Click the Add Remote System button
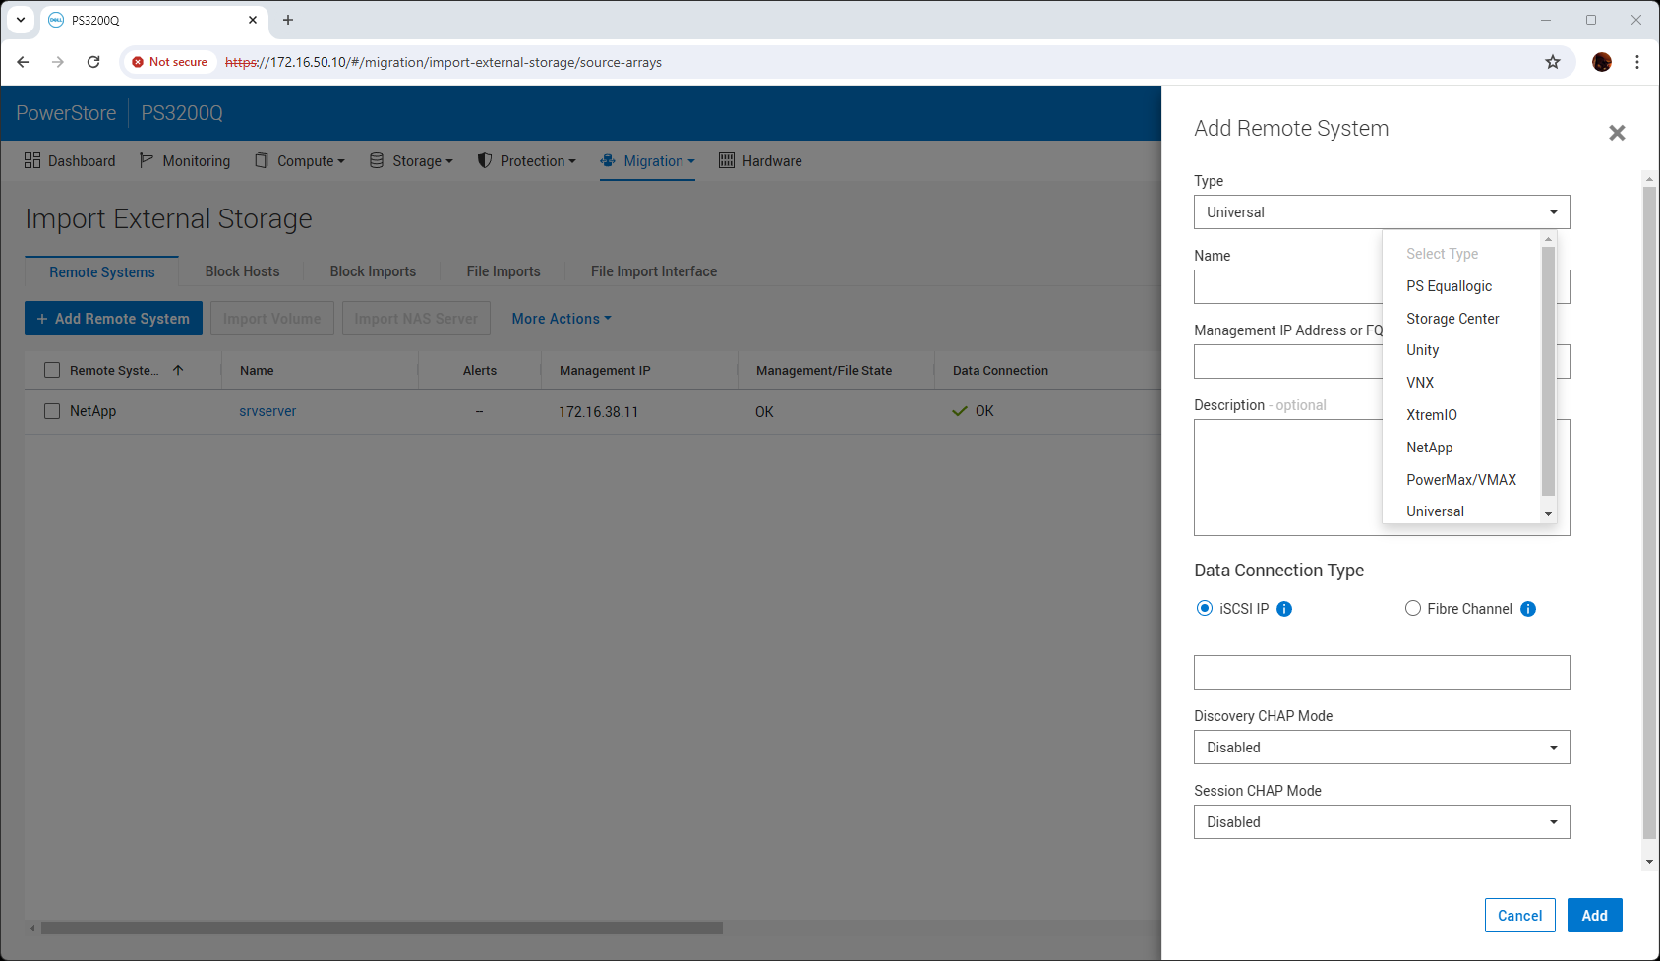The width and height of the screenshot is (1660, 961). coord(113,319)
